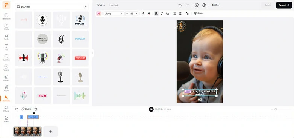The image size is (294, 138).
Task: Open the AI text tool icon
Action: [x=99, y=14]
